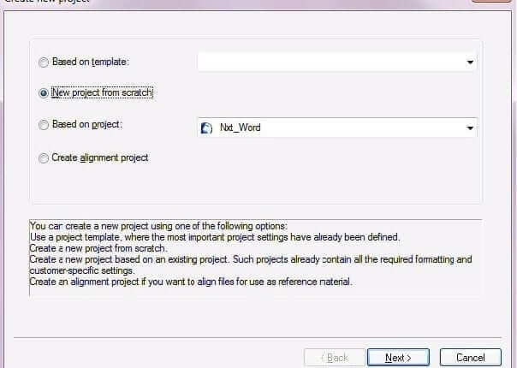Click the 'Based on project:' label text
Viewport: 517px width, 368px height.
87,124
